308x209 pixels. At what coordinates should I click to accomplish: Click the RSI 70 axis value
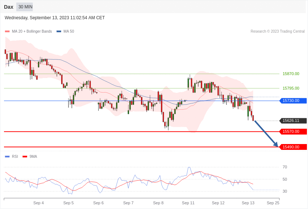tap(285, 167)
